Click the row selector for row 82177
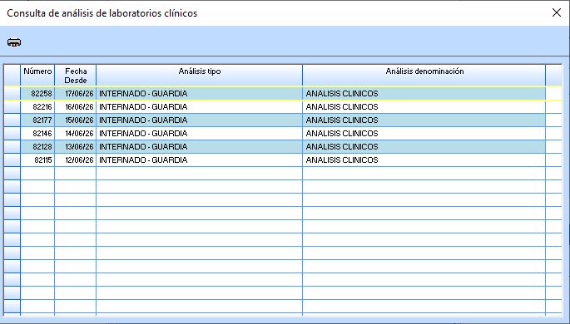Image resolution: width=570 pixels, height=324 pixels. [12, 120]
